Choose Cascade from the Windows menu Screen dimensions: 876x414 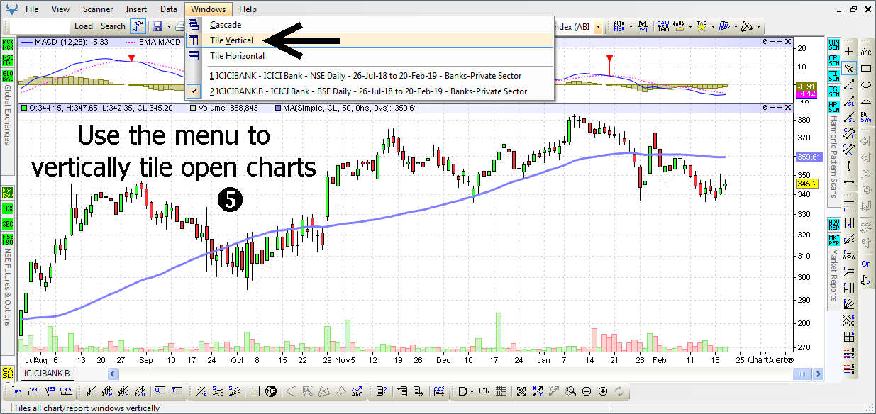tap(369, 25)
